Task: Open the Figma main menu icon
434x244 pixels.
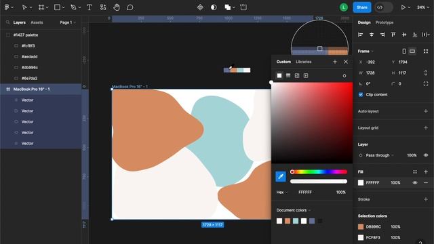Action: pyautogui.click(x=7, y=7)
